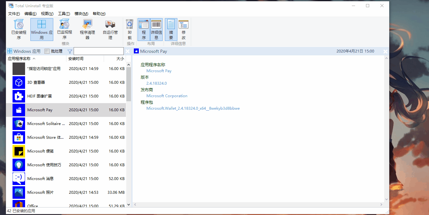Click the 52.00 KB size value
Viewport: 429px width, 215px height.
click(x=117, y=179)
